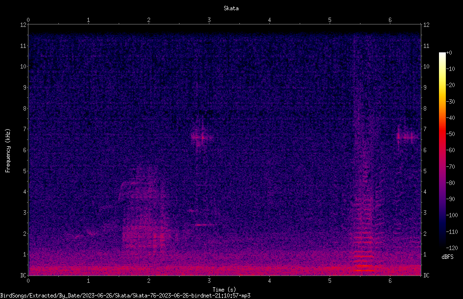This screenshot has height=299, width=463.
Task: Click the "DC" label on the right frequency axis
Action: tap(426, 276)
